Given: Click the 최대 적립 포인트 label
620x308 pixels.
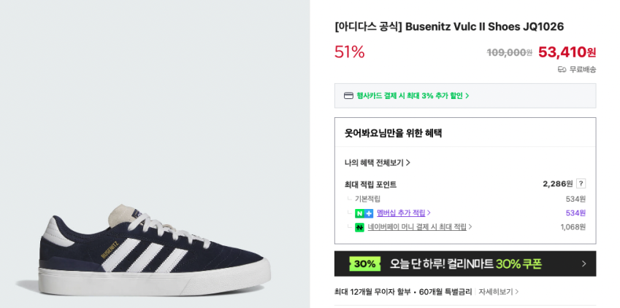Looking at the screenshot, I should click(x=370, y=184).
